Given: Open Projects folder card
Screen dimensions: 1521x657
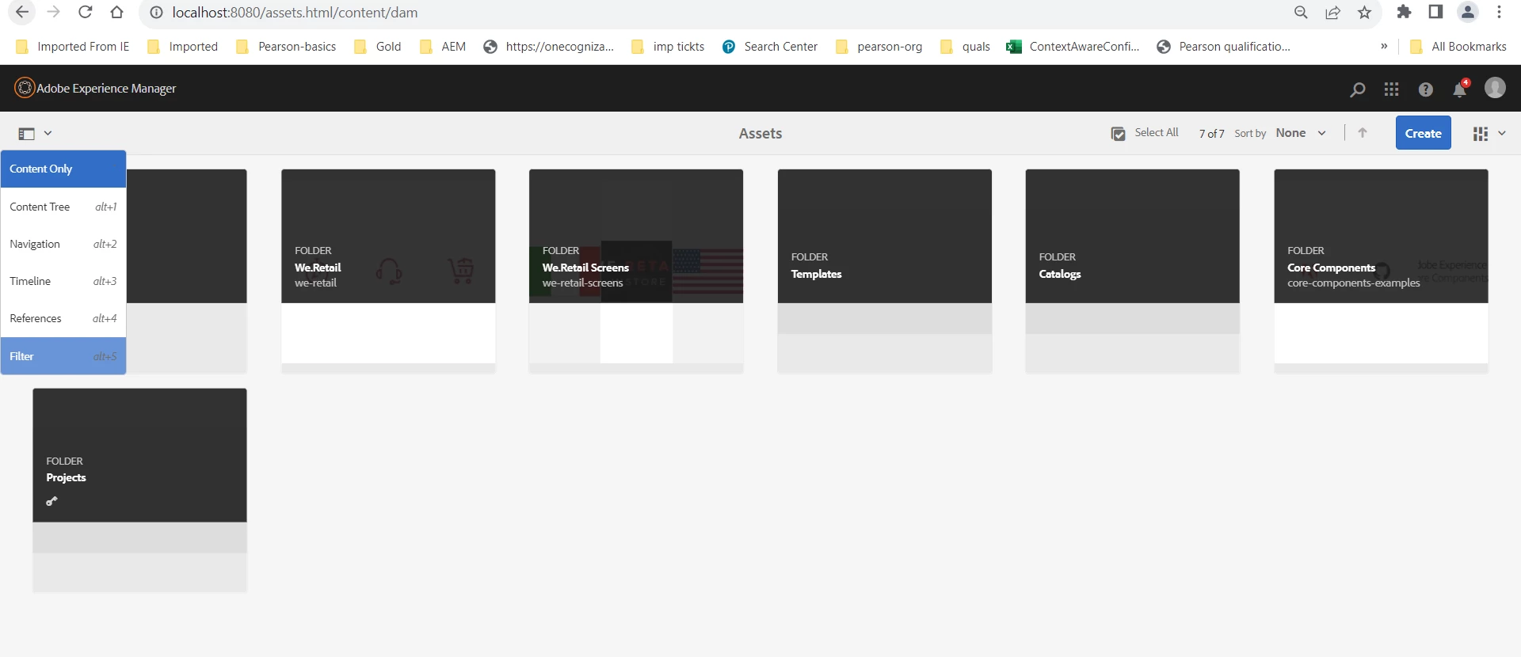Looking at the screenshot, I should [x=139, y=489].
